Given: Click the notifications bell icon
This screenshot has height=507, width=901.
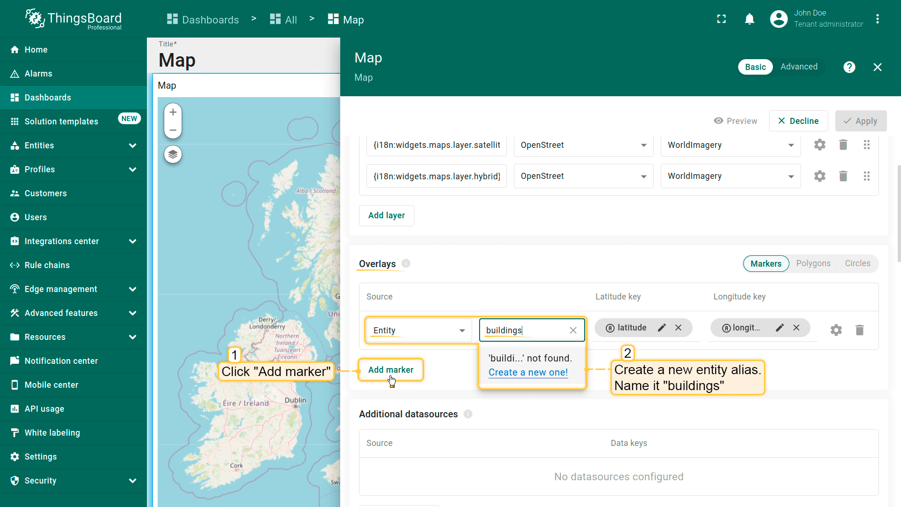Looking at the screenshot, I should pyautogui.click(x=749, y=19).
